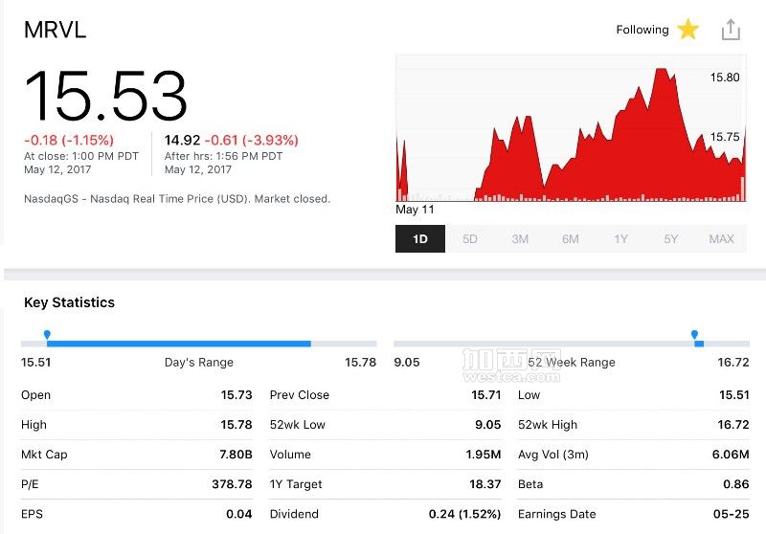Click the Volume value 1.95M

click(484, 455)
